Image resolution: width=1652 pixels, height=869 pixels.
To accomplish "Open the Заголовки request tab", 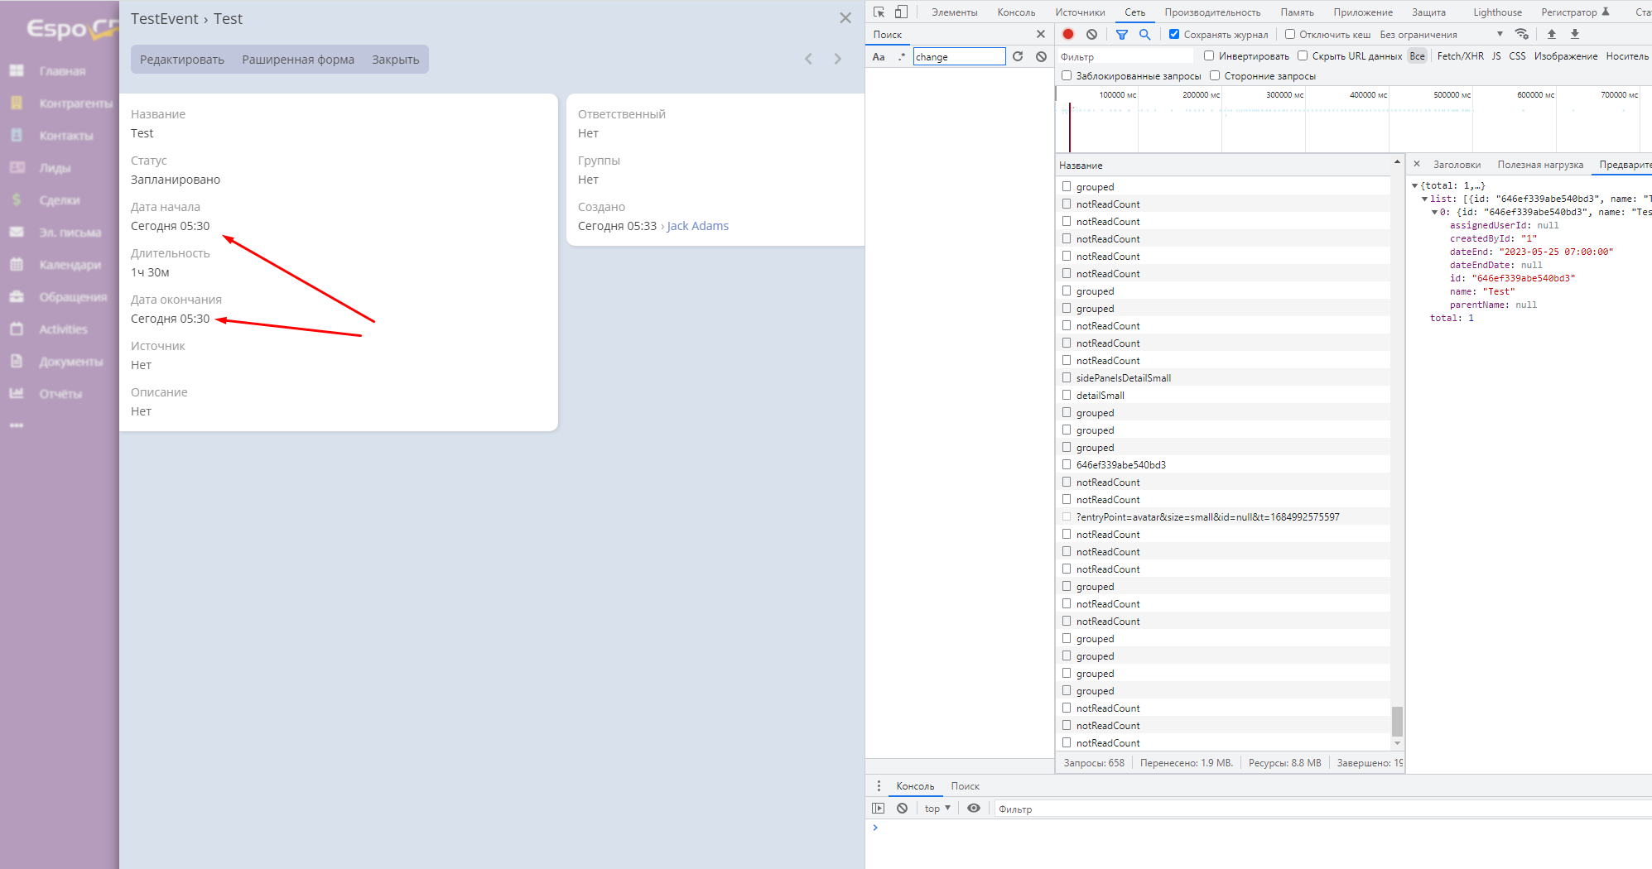I will coord(1457,165).
